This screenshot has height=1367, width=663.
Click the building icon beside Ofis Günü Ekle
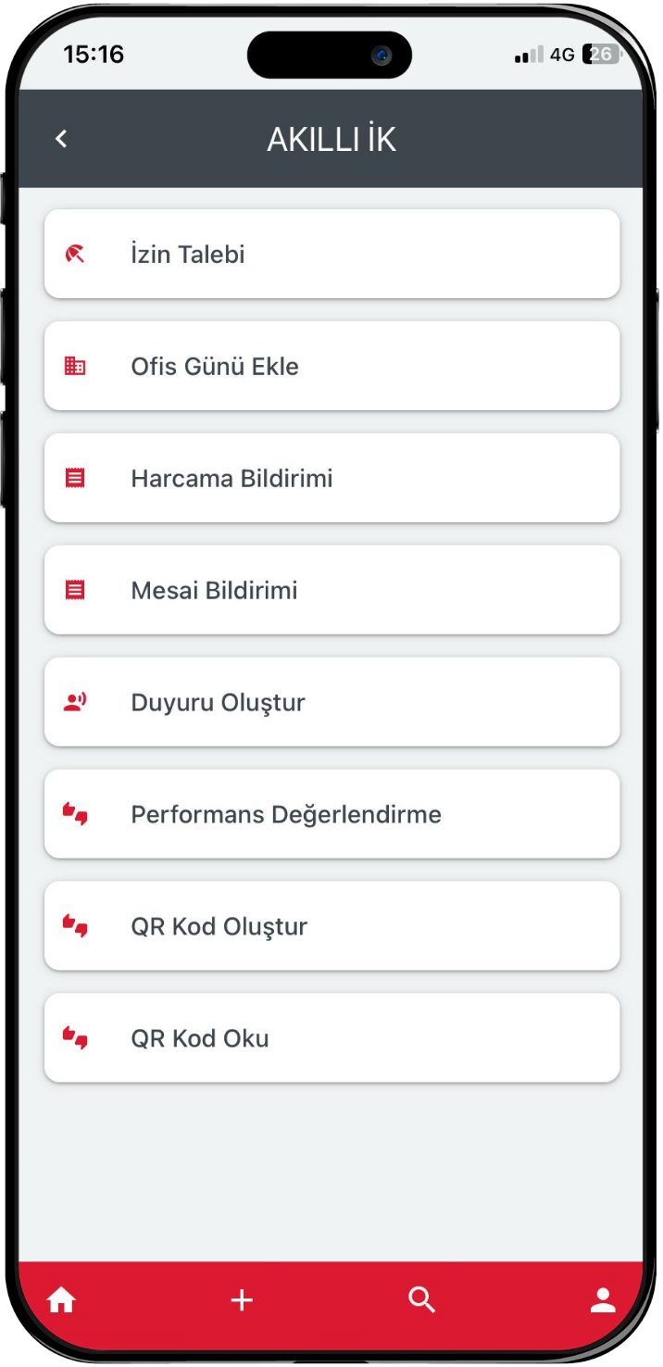pos(75,366)
